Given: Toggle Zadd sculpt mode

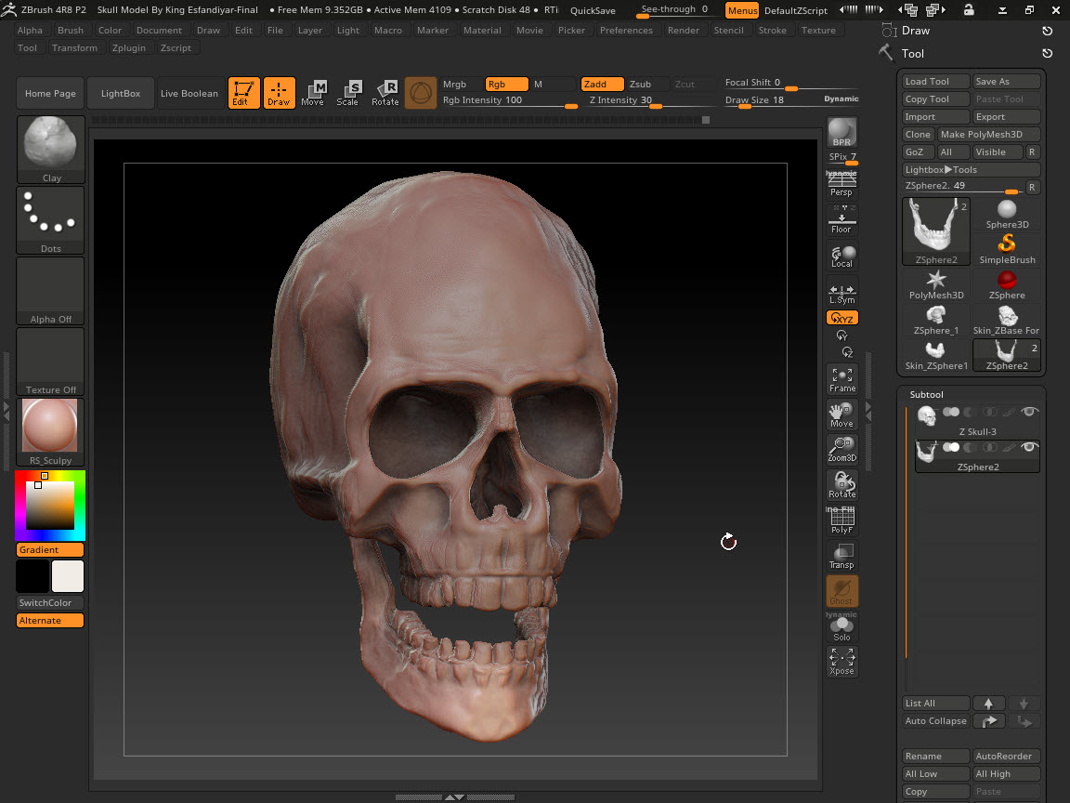Looking at the screenshot, I should pyautogui.click(x=603, y=84).
